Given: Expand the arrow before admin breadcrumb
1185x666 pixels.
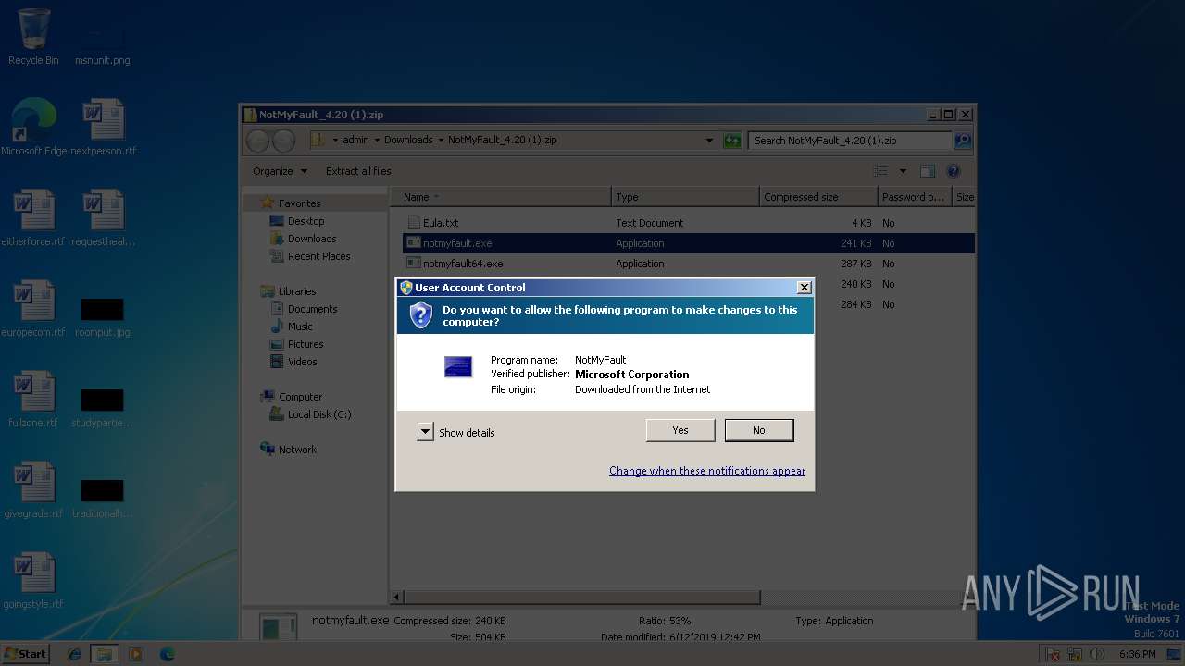Looking at the screenshot, I should (335, 141).
